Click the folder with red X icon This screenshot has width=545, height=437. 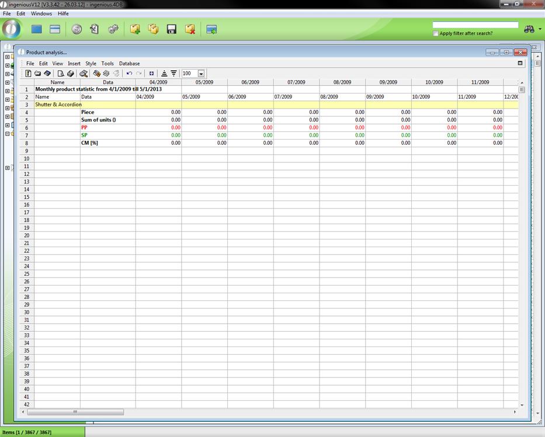[x=190, y=29]
